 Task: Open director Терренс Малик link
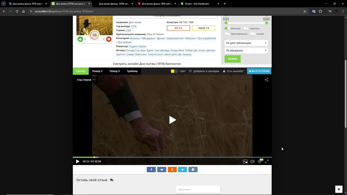137,46
